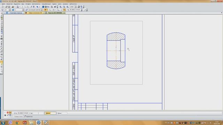The width and height of the screenshot is (223, 125).
Task: Open the zoom scale dropdown
Action: coord(76,7)
